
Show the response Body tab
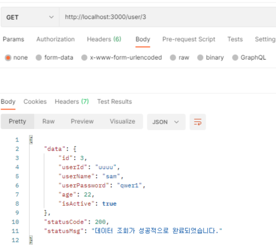pos(8,102)
